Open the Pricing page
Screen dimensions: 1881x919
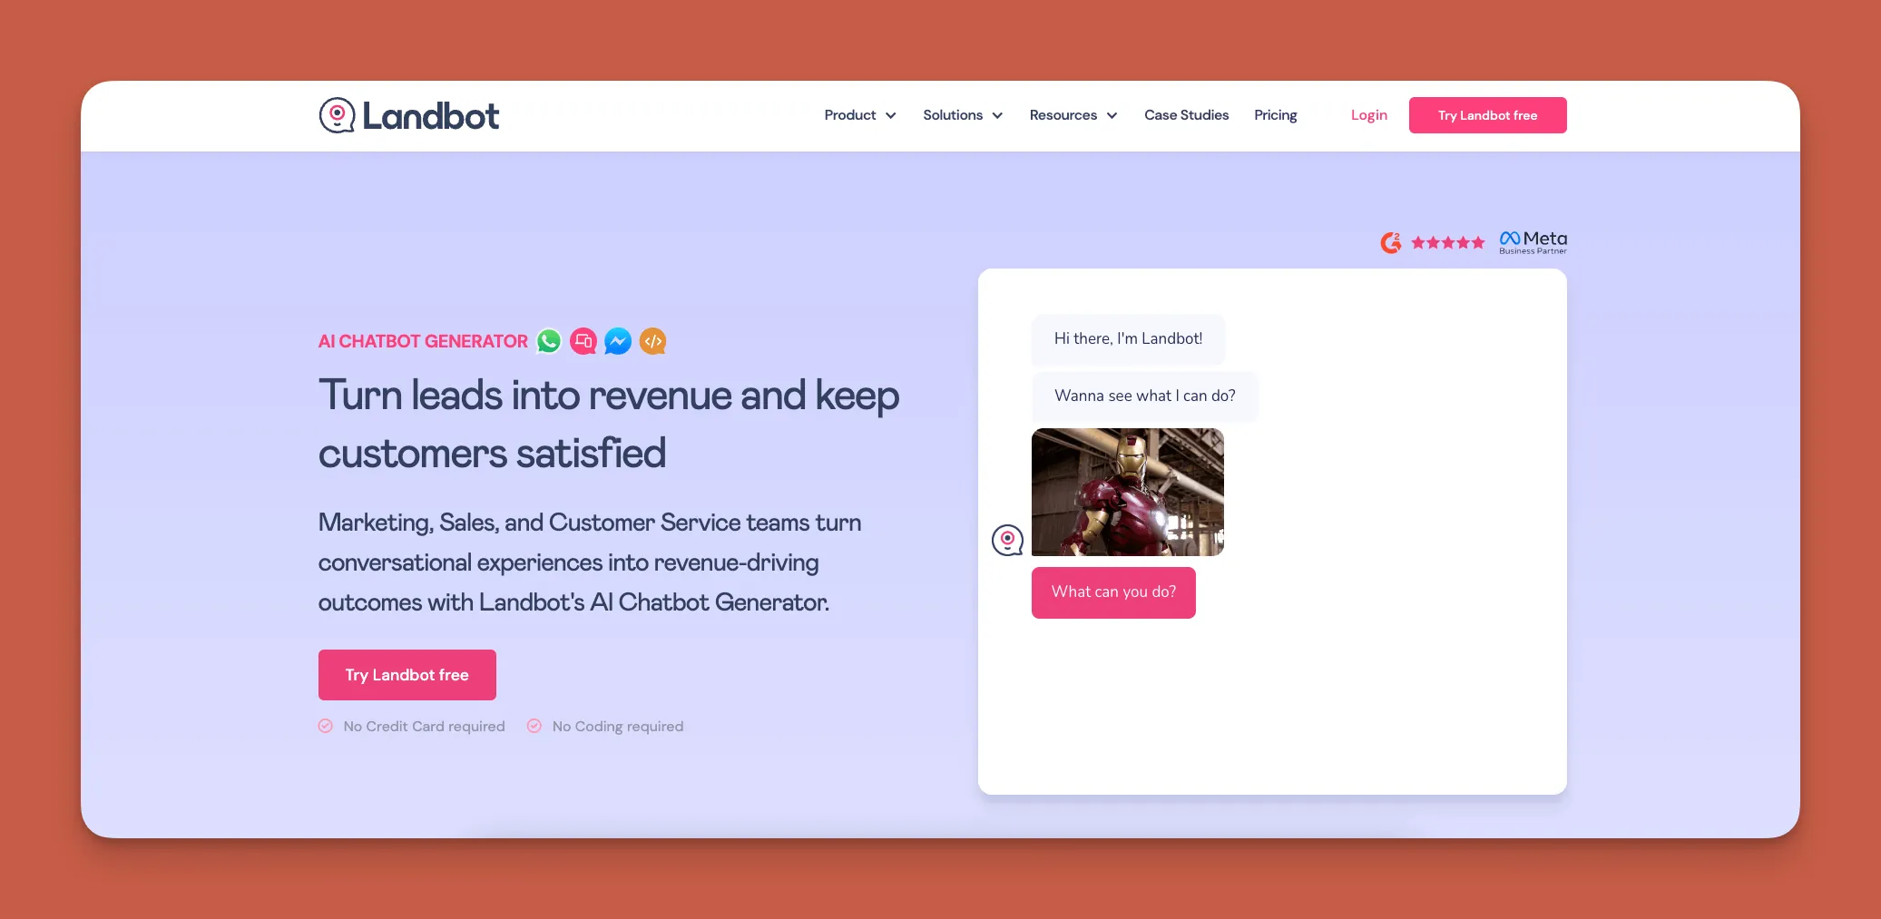[x=1275, y=115]
